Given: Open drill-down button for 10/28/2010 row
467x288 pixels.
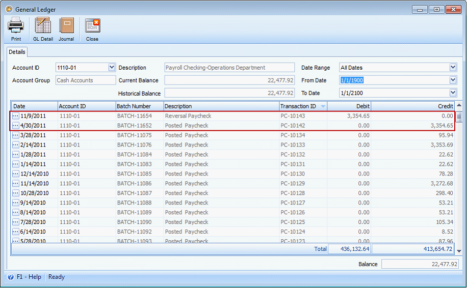Looking at the screenshot, I should click(15, 193).
